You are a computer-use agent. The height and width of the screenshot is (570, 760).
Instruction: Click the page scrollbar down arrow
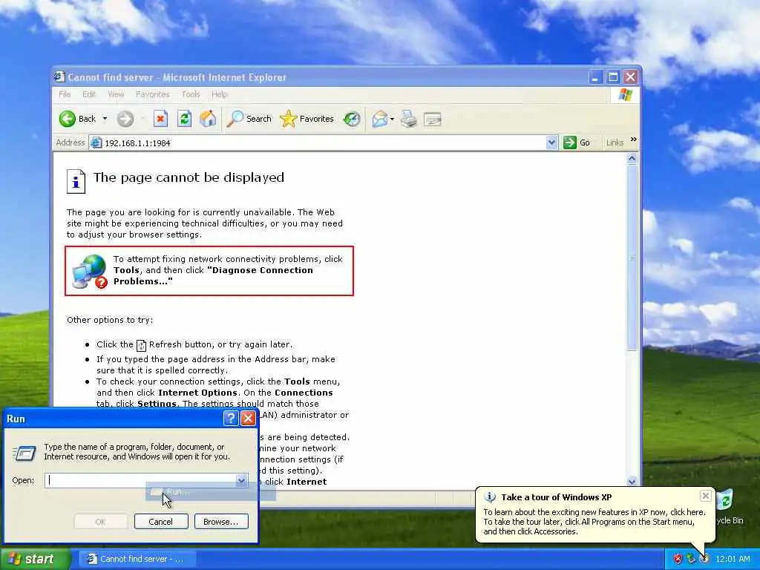632,481
